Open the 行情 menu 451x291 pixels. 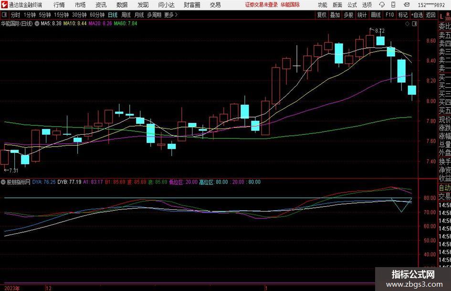pos(59,5)
